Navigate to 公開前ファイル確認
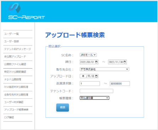Viewport: 158px width, 130px height. 15,64
